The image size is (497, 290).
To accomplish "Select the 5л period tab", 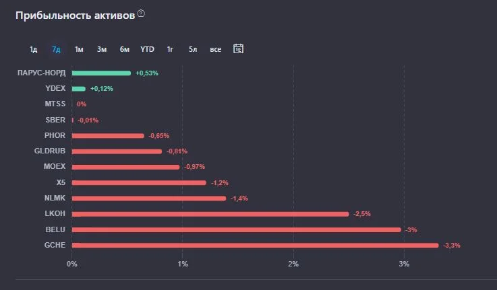I will click(x=193, y=49).
